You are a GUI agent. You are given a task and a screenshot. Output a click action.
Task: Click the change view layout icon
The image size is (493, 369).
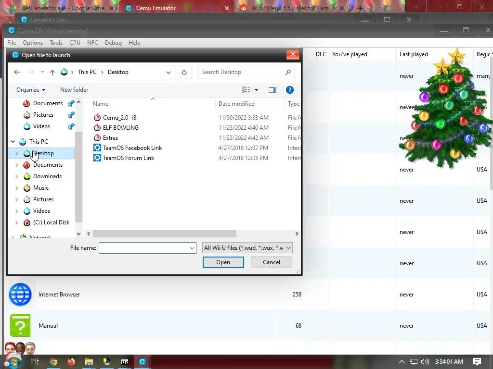click(x=246, y=90)
